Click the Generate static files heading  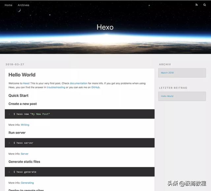(x=24, y=162)
